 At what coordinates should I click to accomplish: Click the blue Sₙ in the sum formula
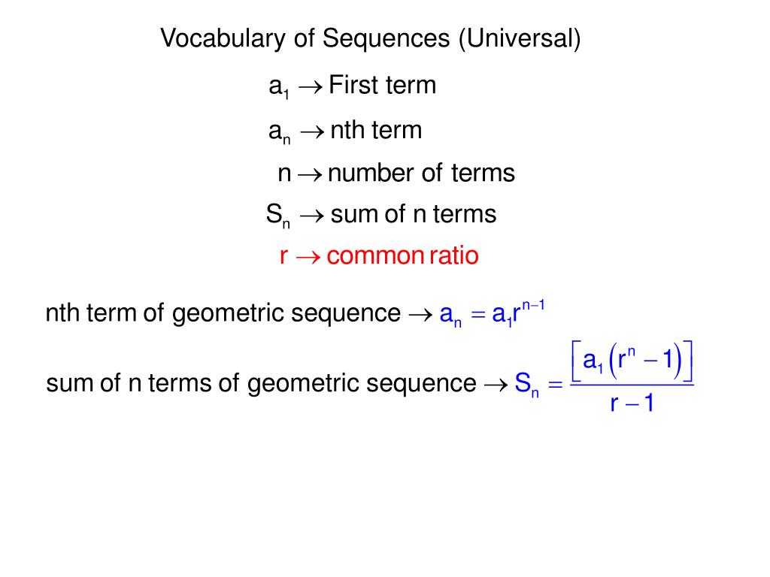tap(527, 384)
